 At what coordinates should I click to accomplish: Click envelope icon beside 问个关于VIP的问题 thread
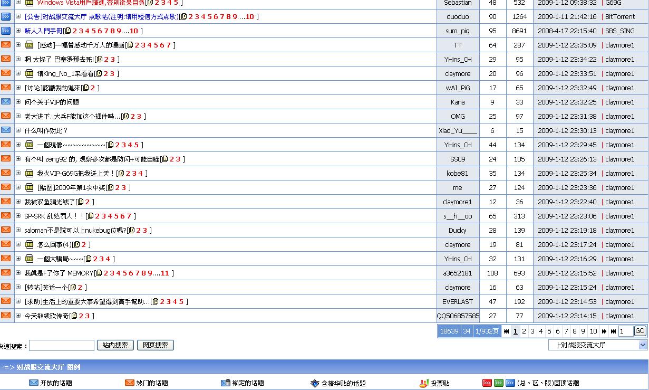(x=6, y=102)
